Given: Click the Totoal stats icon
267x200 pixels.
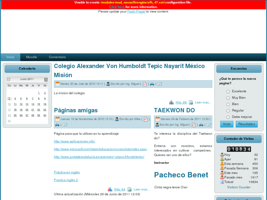Looking at the screenshot, I should tap(222, 182).
